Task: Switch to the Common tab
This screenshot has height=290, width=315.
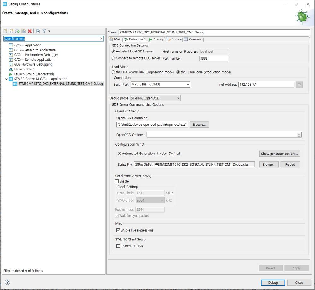Action: (x=193, y=39)
